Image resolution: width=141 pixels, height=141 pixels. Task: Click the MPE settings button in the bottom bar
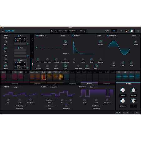pos(118,113)
